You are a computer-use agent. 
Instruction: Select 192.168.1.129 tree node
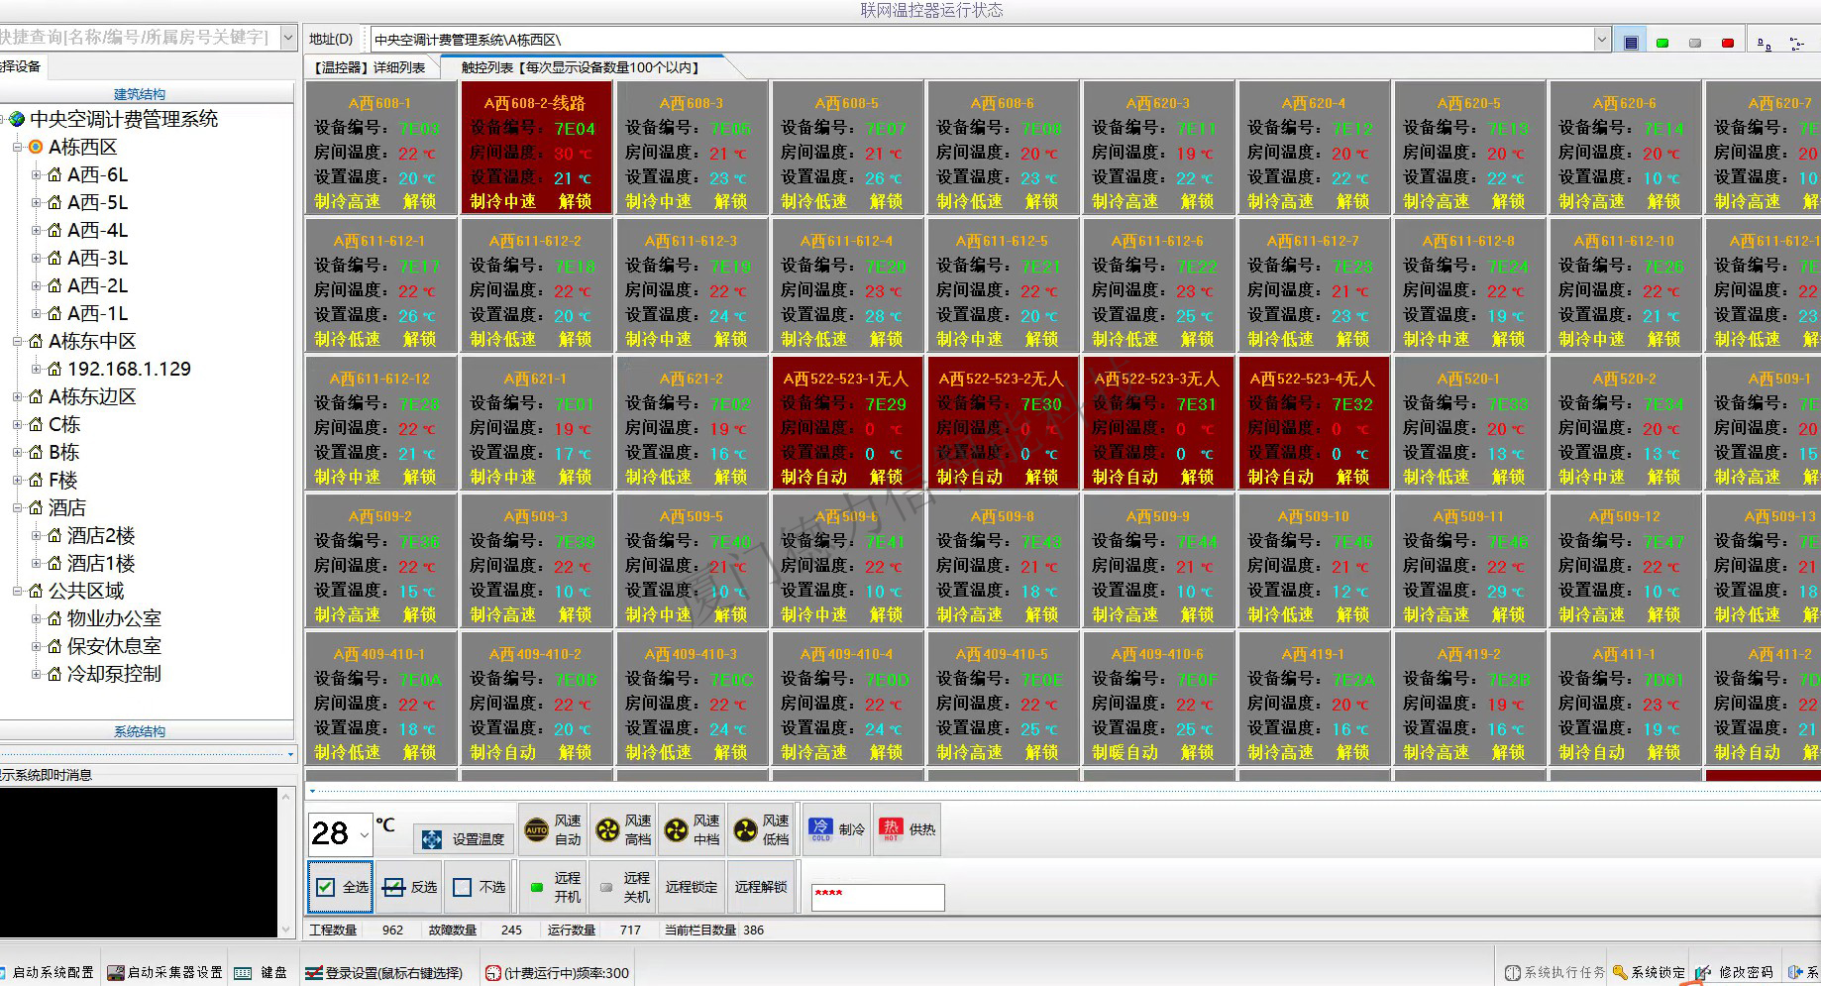129,369
